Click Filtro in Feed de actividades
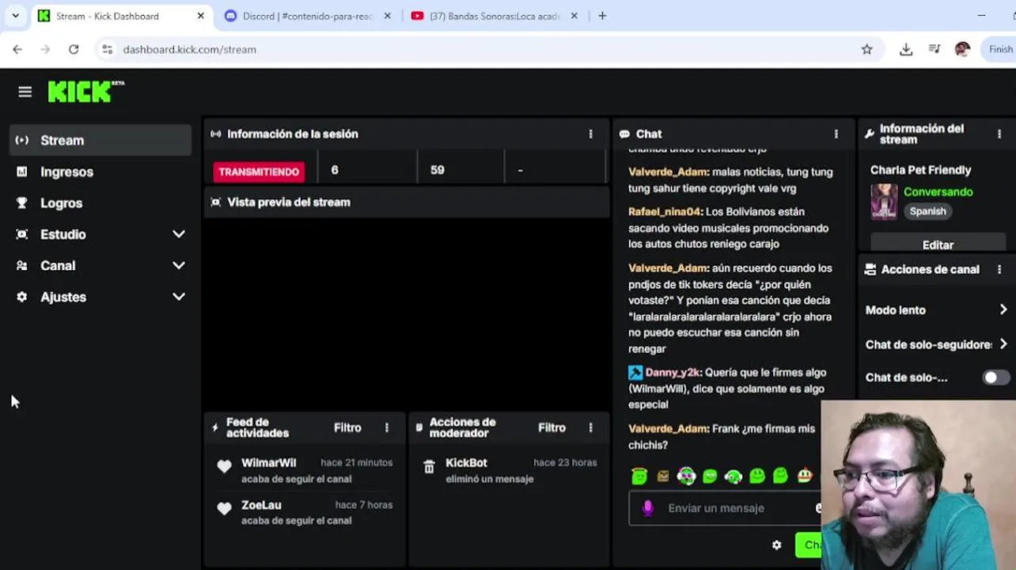The height and width of the screenshot is (570, 1016). tap(347, 427)
